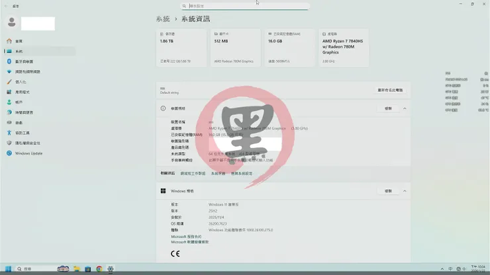490x275 pixels.
Task: Click the user account avatar
Action: click(12, 22)
